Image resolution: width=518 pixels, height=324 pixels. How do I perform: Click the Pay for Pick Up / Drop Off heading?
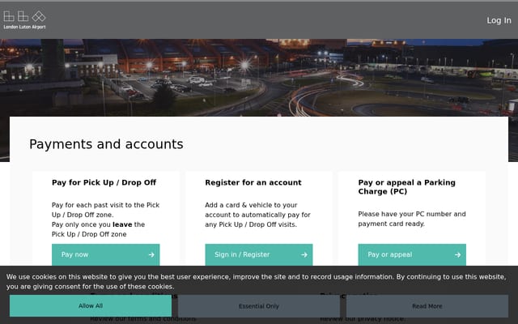pos(104,182)
